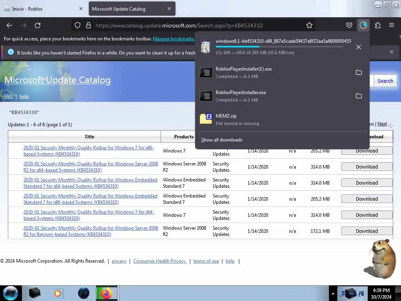Click Firefox taskbar button
401x301 pixels.
(x=107, y=293)
